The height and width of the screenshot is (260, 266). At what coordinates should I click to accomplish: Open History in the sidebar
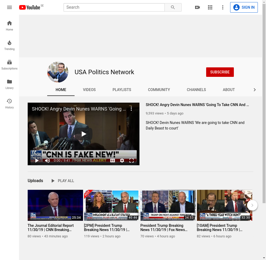click(x=9, y=104)
